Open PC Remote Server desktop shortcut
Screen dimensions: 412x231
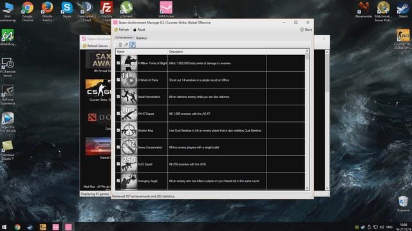[x=8, y=67]
